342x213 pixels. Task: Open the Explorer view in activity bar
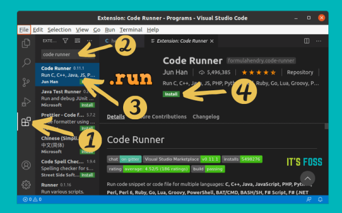coord(26,43)
